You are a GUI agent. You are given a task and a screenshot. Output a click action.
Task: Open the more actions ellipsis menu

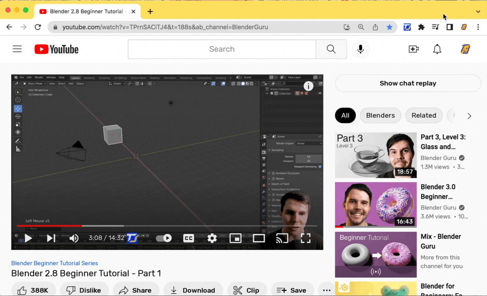(327, 290)
